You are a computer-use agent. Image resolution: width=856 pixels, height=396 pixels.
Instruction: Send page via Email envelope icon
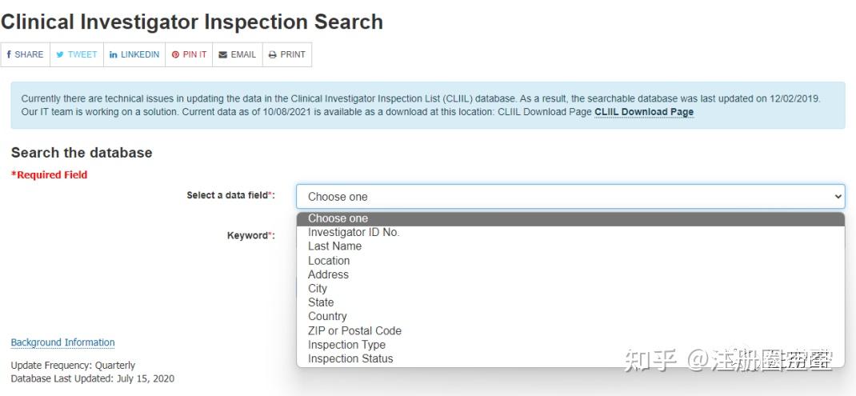(x=223, y=54)
